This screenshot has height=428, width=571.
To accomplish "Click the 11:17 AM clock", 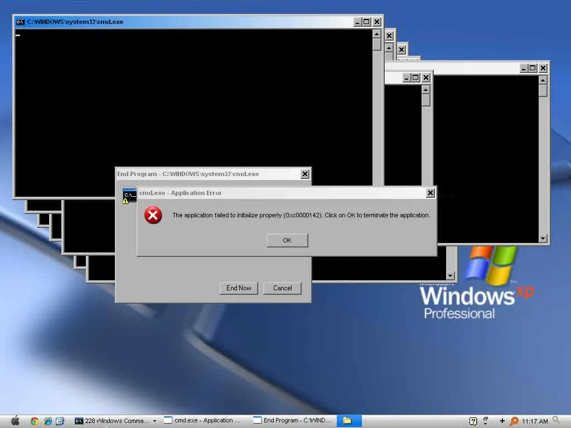I will pos(535,421).
